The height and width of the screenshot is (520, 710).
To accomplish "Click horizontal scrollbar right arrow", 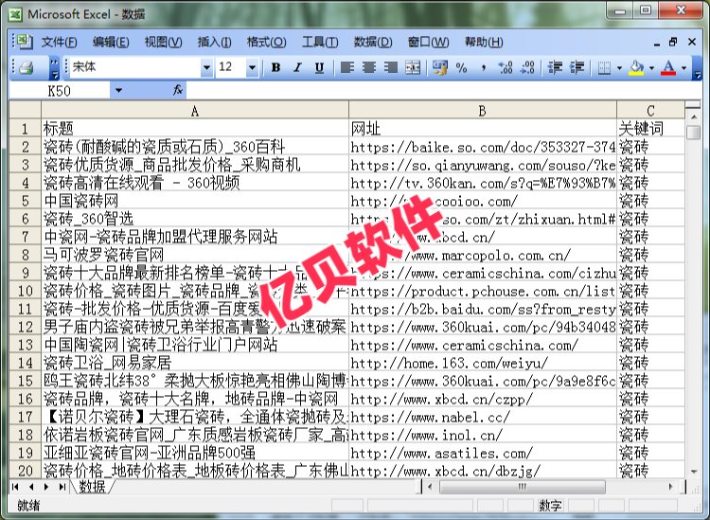I will click(x=670, y=487).
